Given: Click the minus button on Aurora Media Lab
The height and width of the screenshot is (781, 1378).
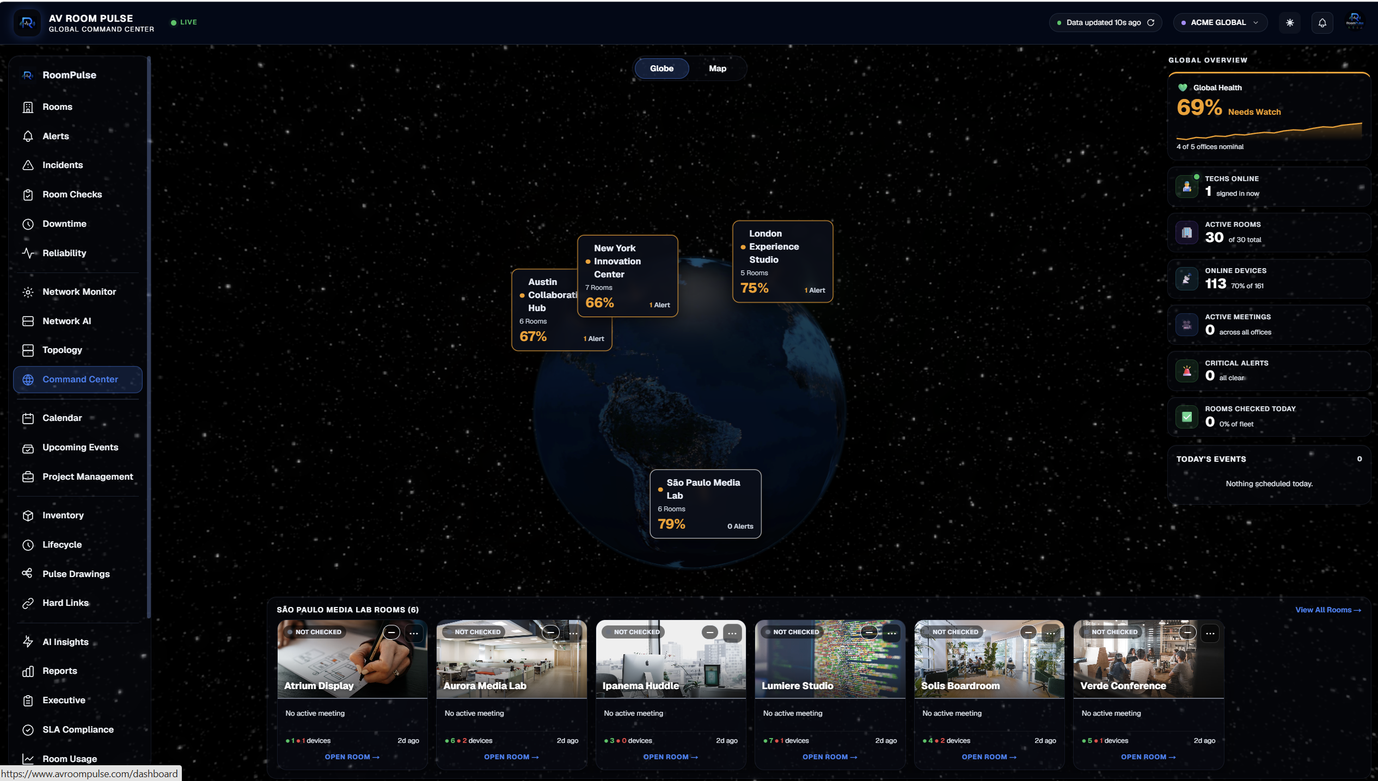Looking at the screenshot, I should pos(550,633).
